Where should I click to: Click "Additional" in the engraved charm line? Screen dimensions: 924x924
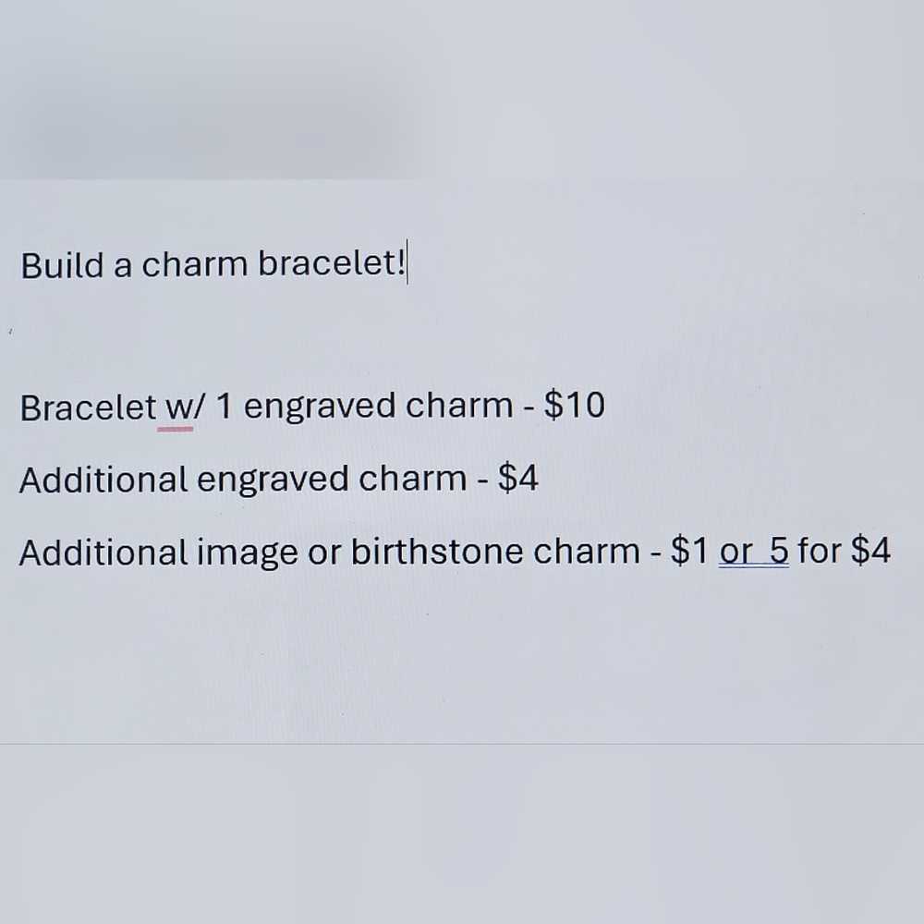(103, 480)
